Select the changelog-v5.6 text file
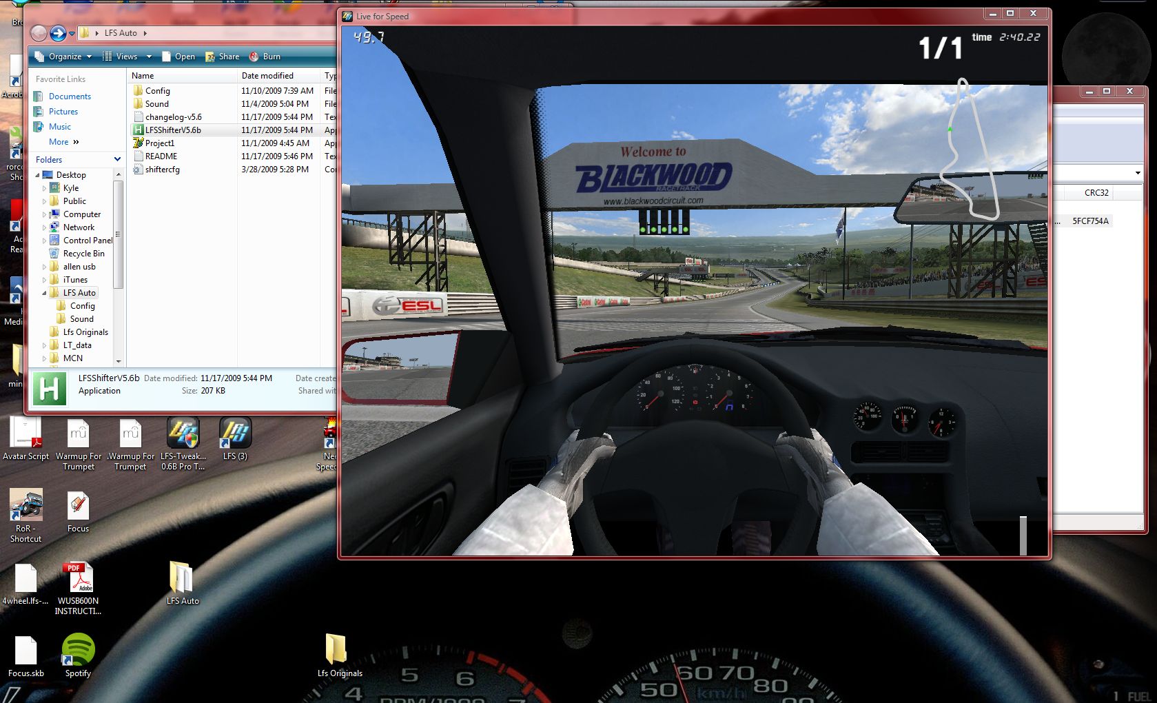 point(174,117)
